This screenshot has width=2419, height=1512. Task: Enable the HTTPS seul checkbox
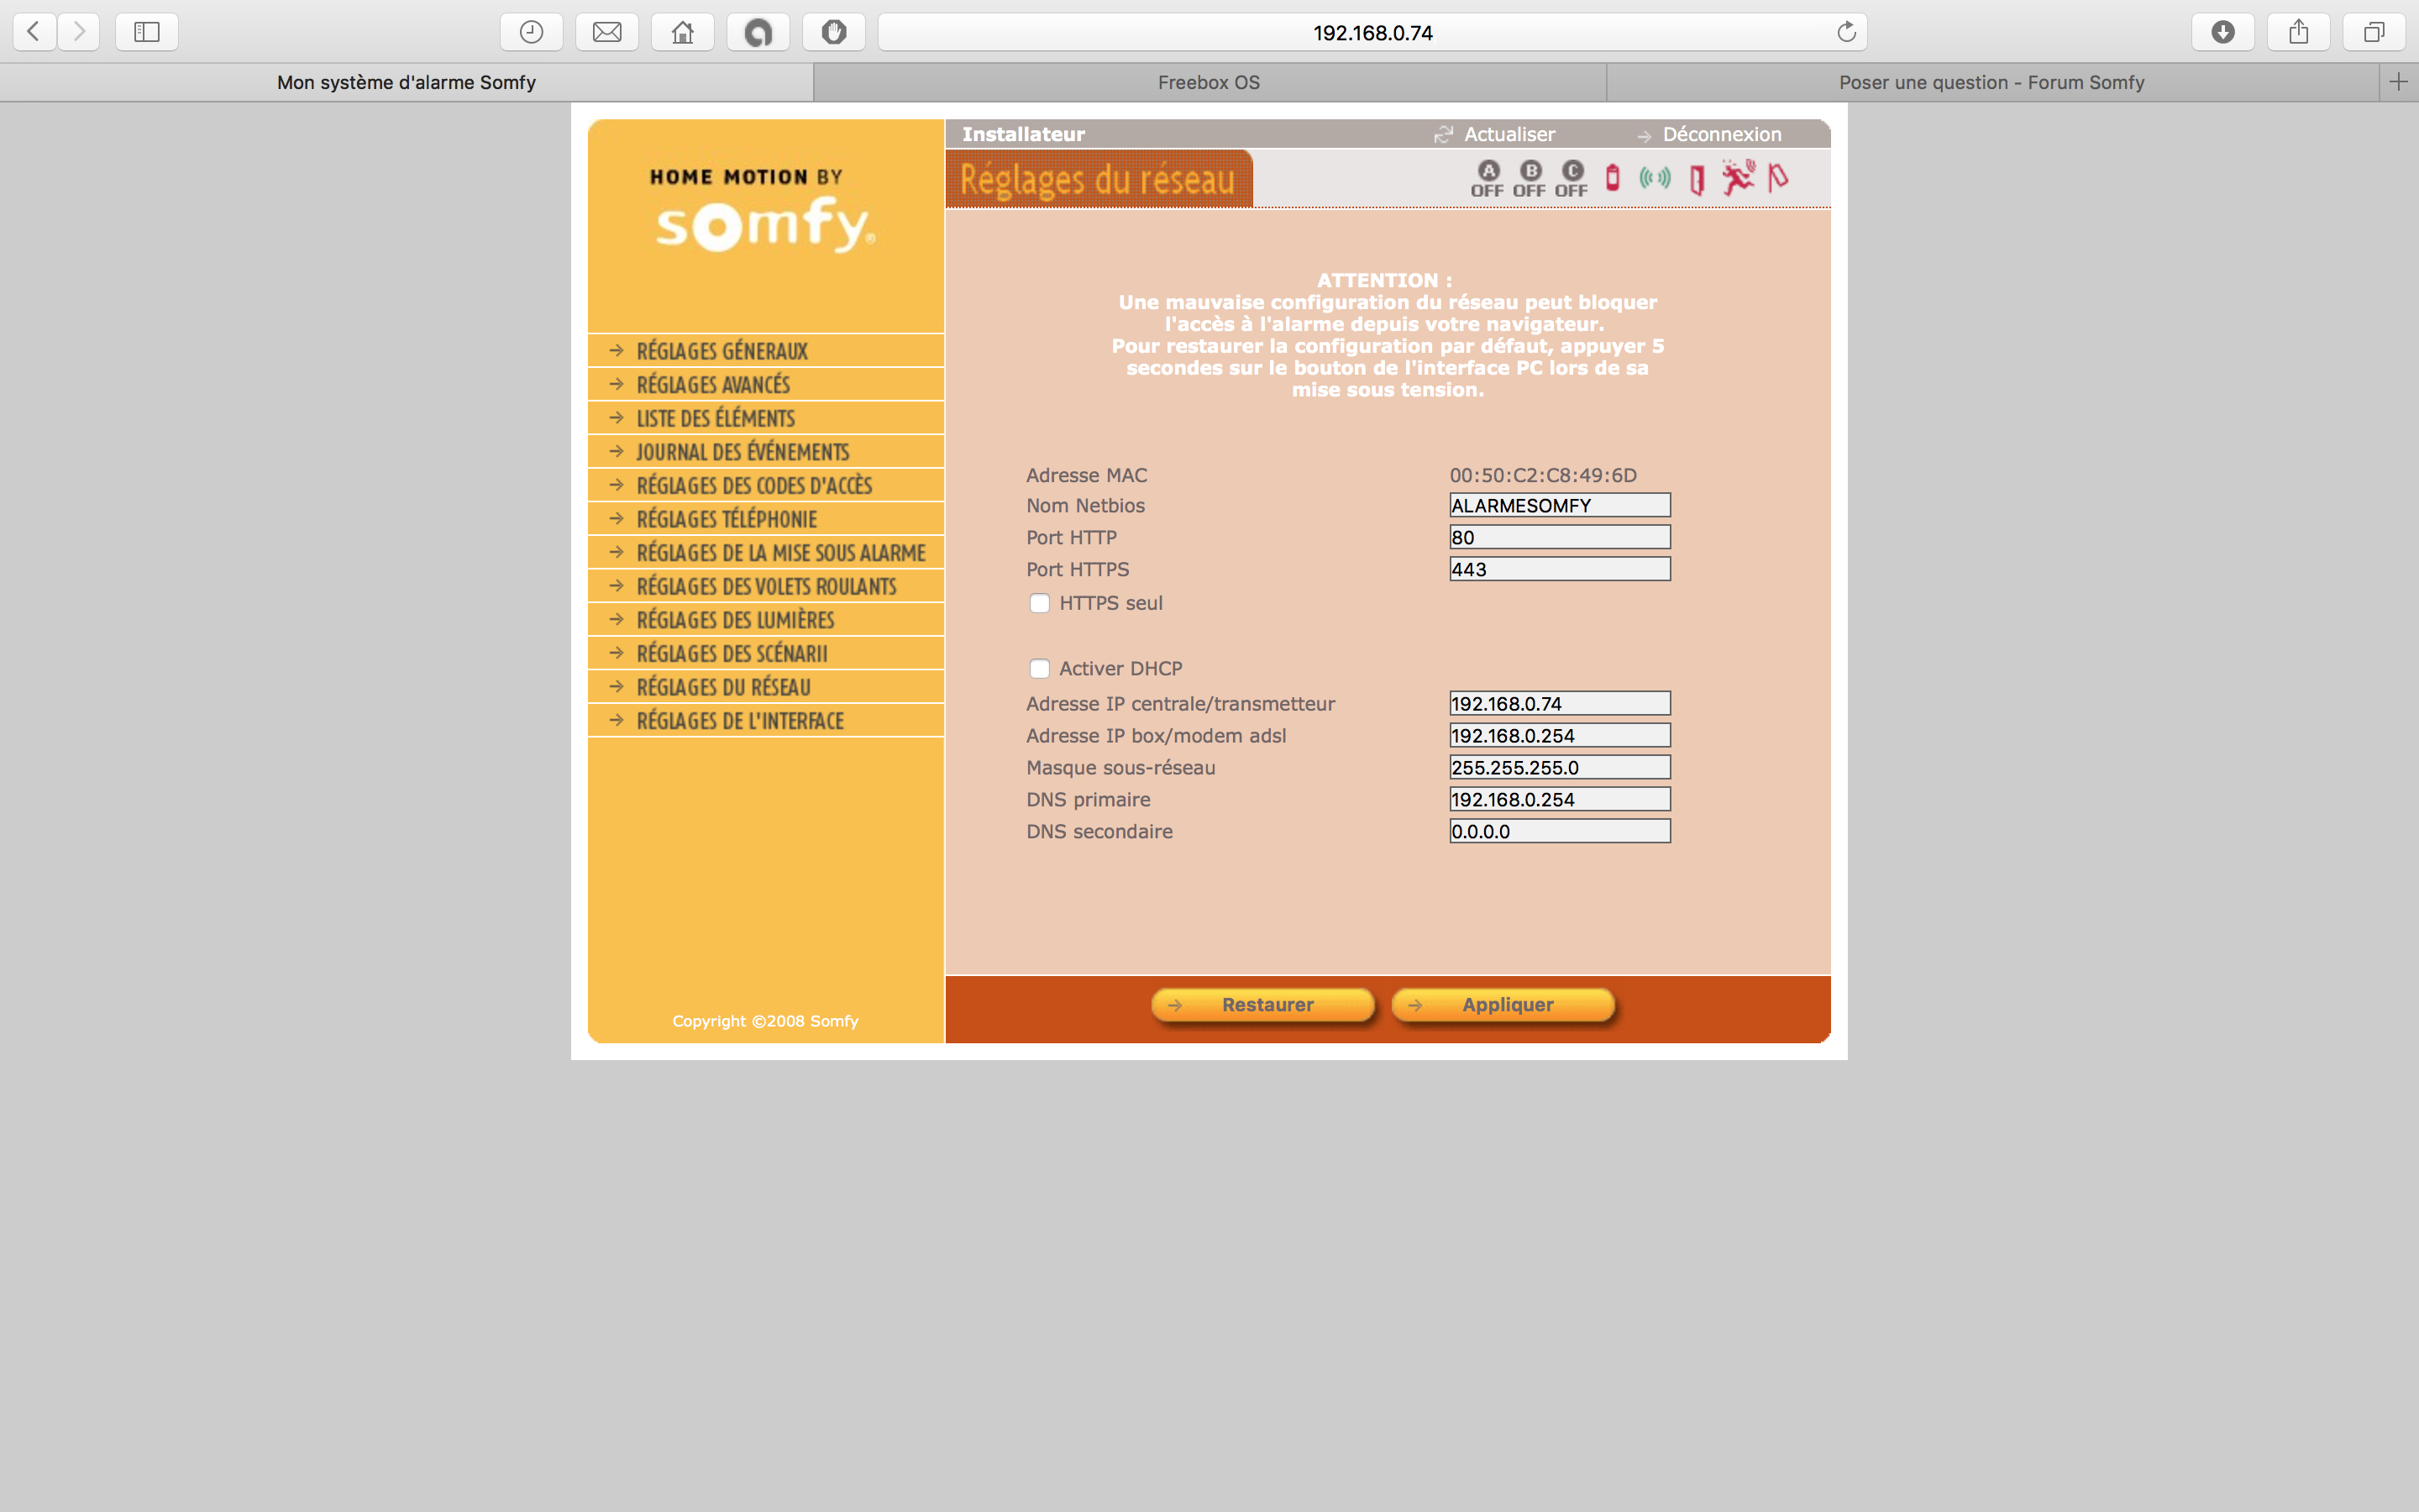tap(1040, 603)
